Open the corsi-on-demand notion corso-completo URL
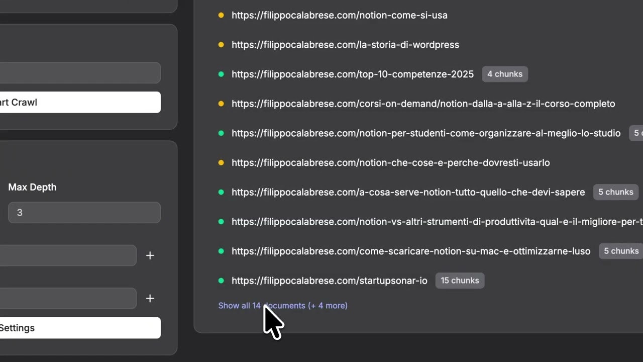The image size is (643, 362). point(423,104)
